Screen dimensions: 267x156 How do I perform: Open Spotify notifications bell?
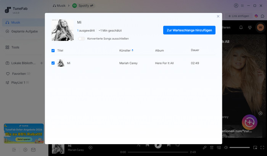241,27
